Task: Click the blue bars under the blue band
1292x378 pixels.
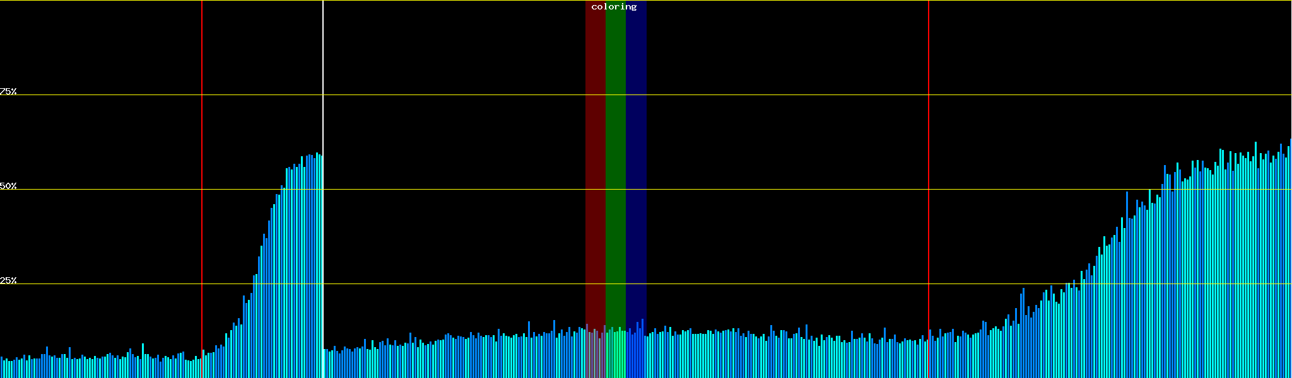Action: pos(636,353)
